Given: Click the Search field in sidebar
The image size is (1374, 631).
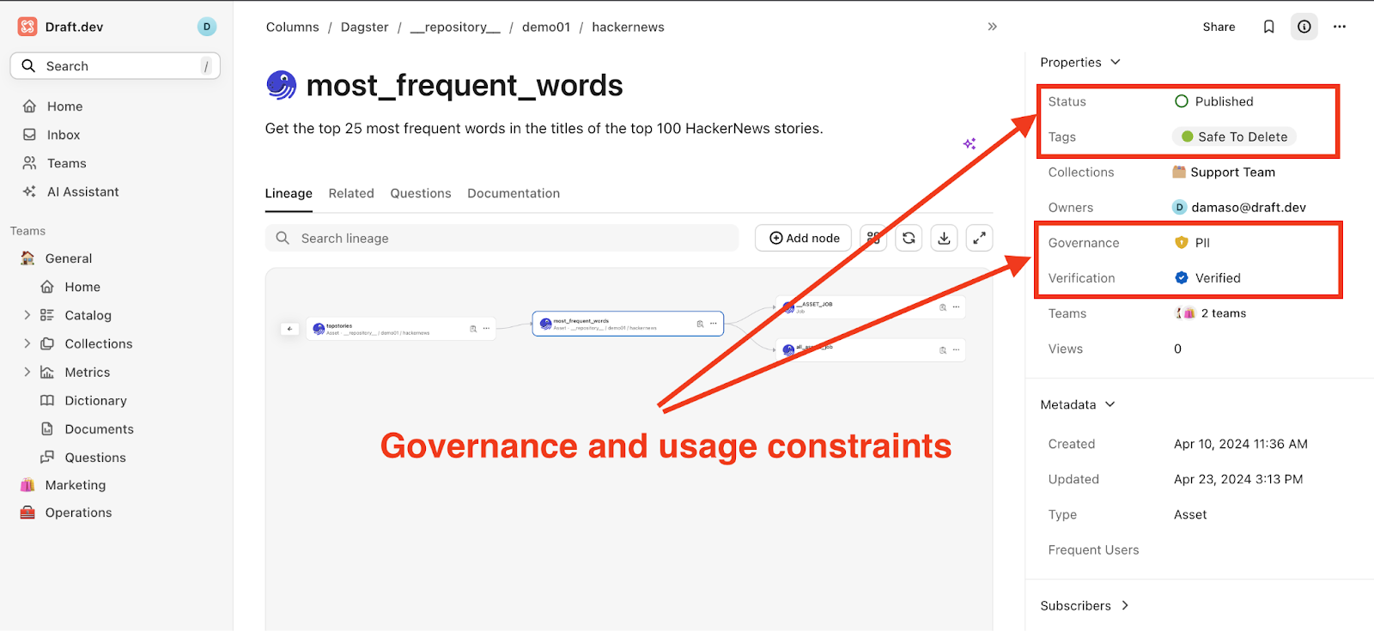Looking at the screenshot, I should click(x=115, y=66).
